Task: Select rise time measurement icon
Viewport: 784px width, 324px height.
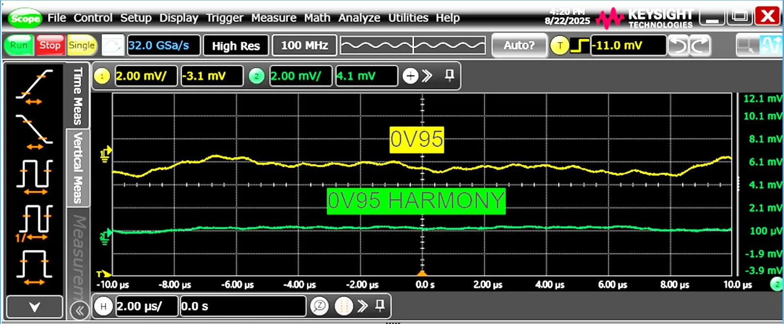Action: pos(34,87)
